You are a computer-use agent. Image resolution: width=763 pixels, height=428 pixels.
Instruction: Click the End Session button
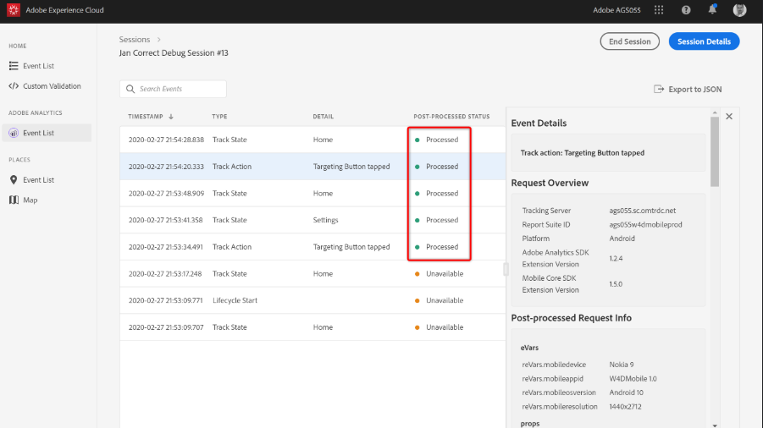coord(630,41)
